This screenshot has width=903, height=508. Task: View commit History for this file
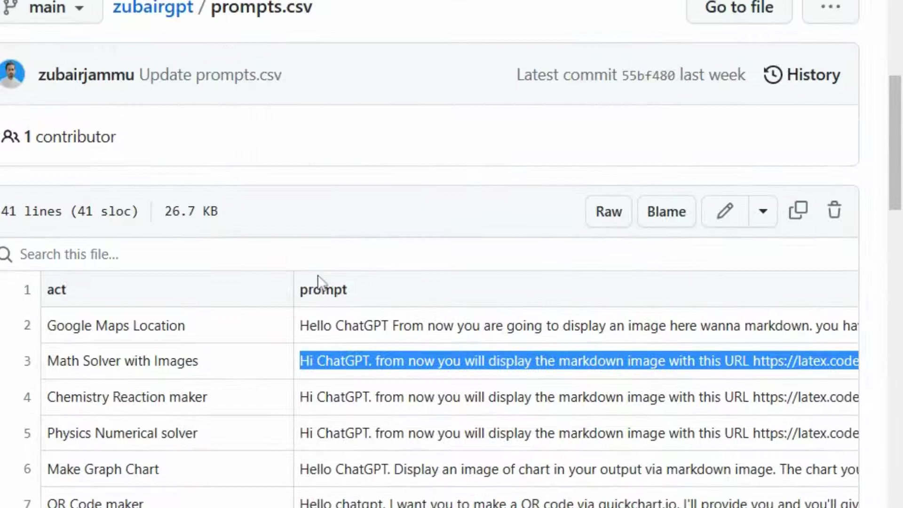[x=802, y=74]
